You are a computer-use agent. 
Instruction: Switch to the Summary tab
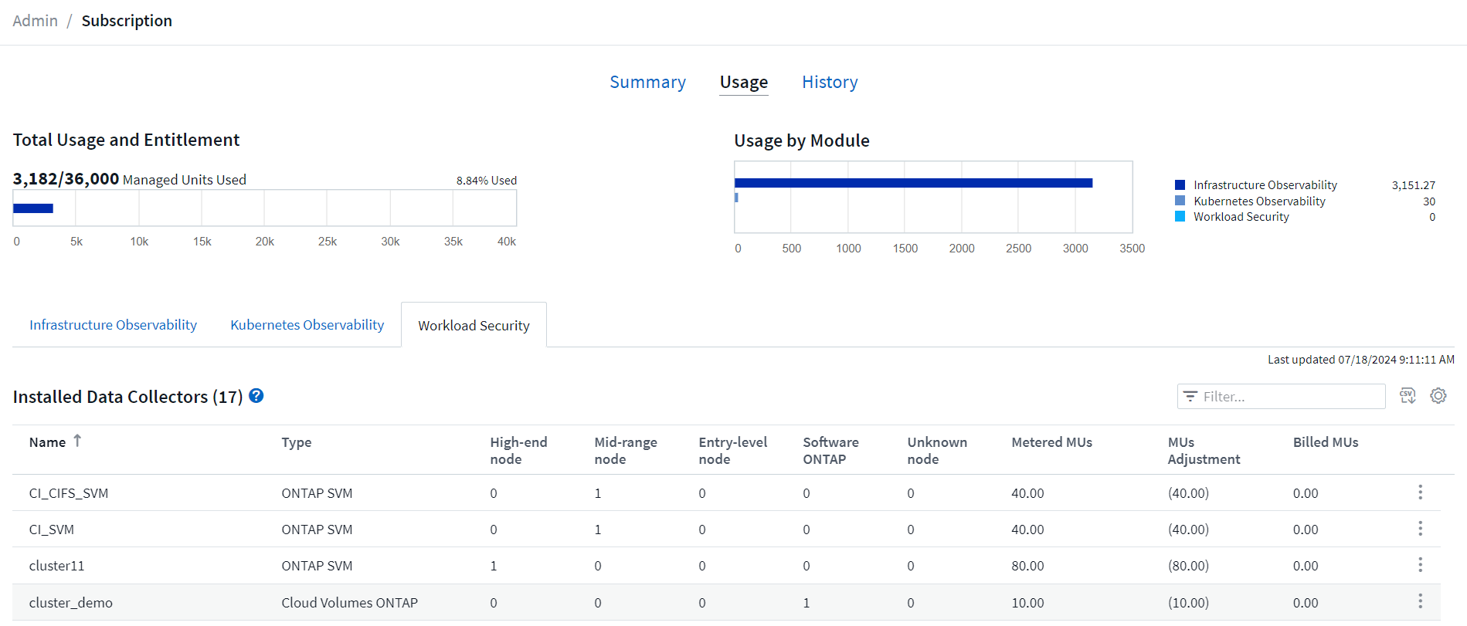tap(647, 82)
